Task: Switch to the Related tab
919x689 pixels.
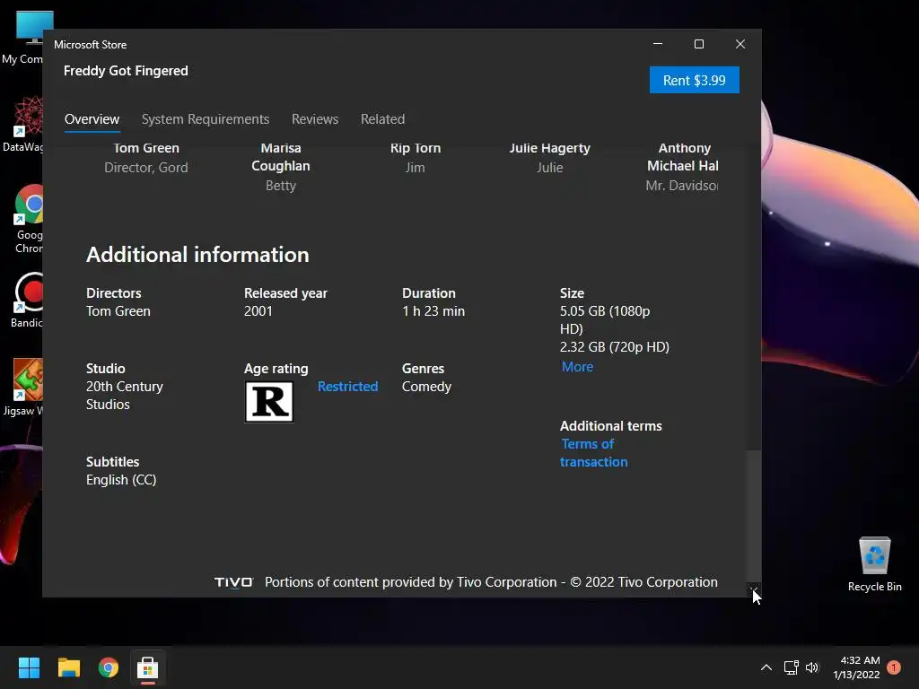Action: pyautogui.click(x=382, y=119)
